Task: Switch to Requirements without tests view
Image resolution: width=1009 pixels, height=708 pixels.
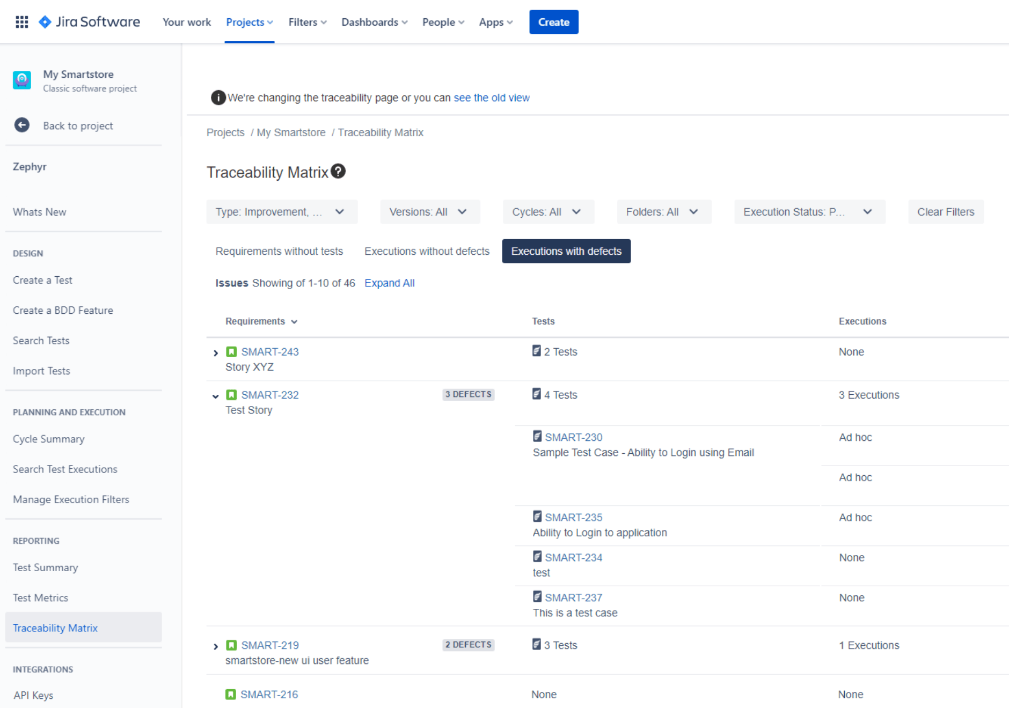Action: 279,251
